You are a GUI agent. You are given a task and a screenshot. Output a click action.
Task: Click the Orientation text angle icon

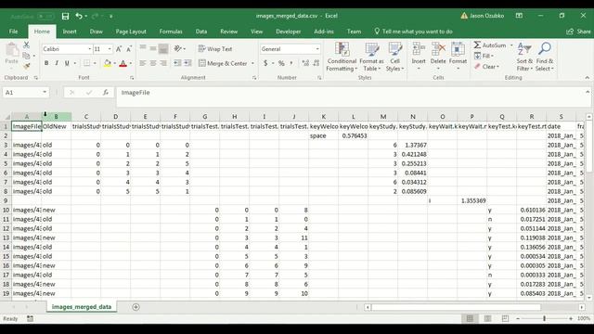click(x=177, y=49)
